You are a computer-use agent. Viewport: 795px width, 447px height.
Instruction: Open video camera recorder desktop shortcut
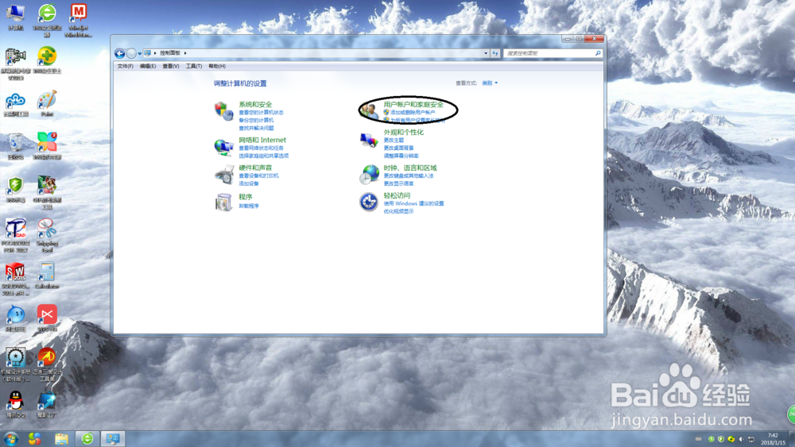click(16, 64)
